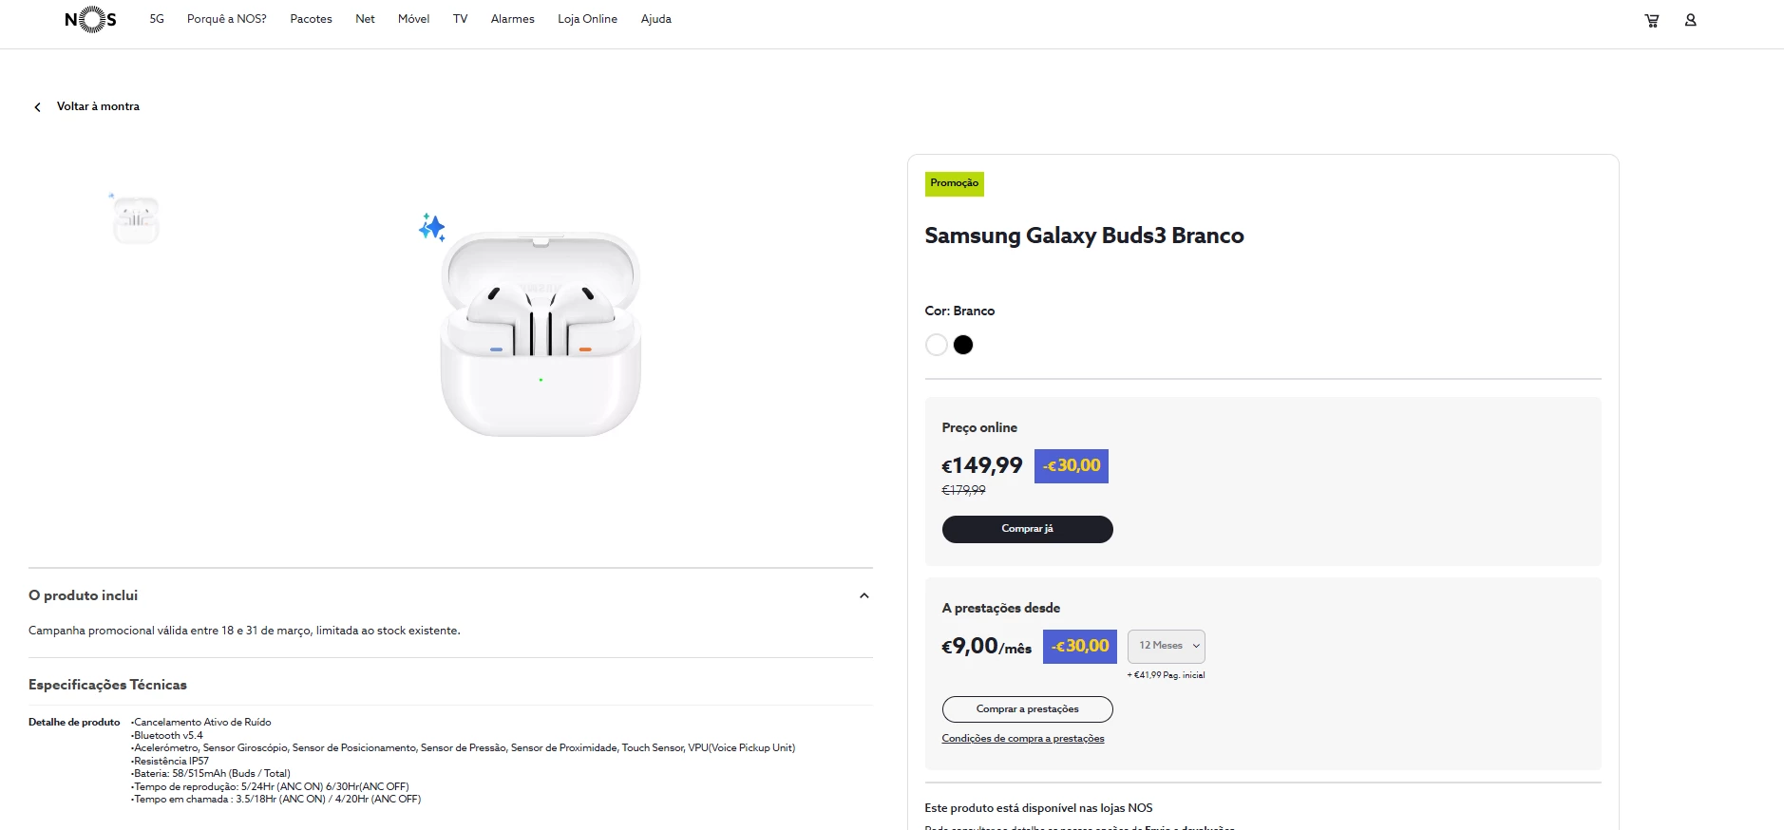Click the NOS logo
This screenshot has height=830, width=1784.
[x=91, y=19]
